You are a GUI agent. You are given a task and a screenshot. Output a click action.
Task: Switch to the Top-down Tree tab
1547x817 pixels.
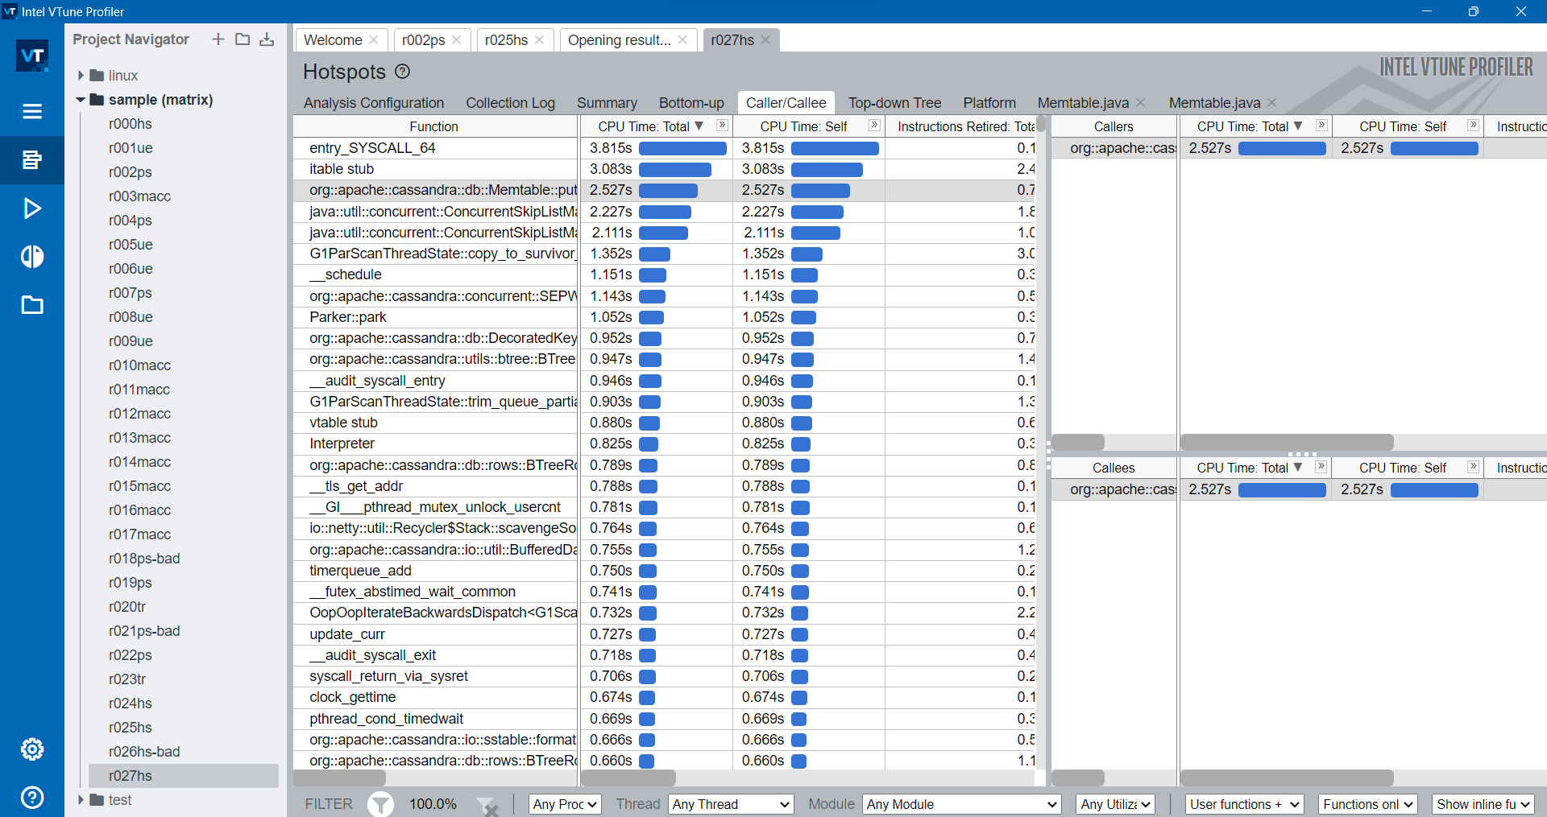pos(894,102)
